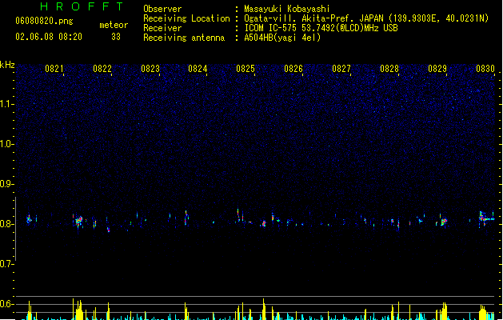
Task: Click the meteor echo cluster after 0821
Action: [78, 221]
